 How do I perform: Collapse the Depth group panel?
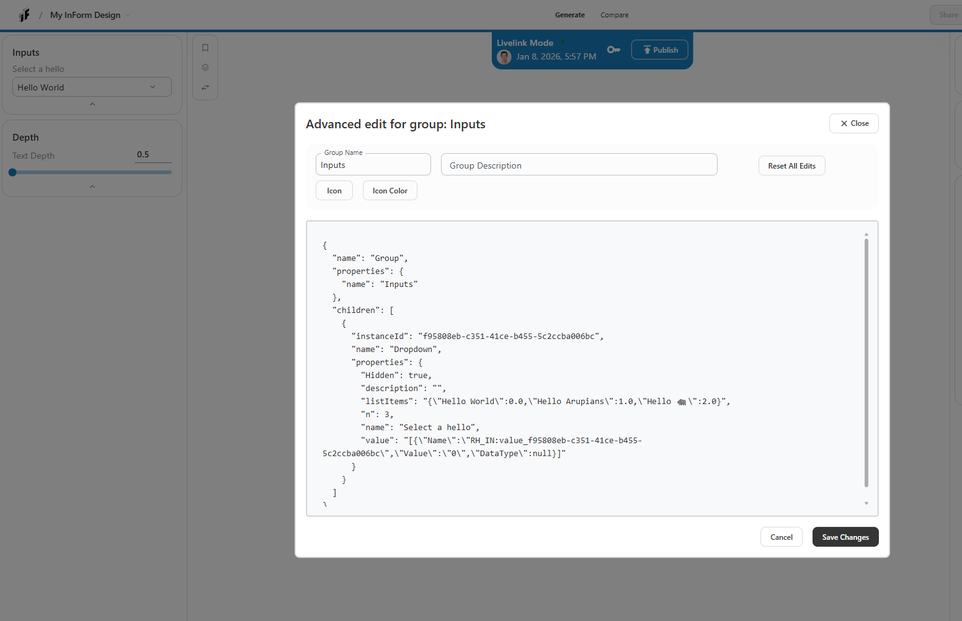(x=92, y=187)
